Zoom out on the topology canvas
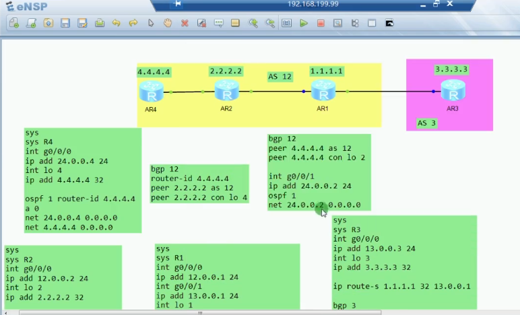The height and width of the screenshot is (315, 520). pos(270,23)
